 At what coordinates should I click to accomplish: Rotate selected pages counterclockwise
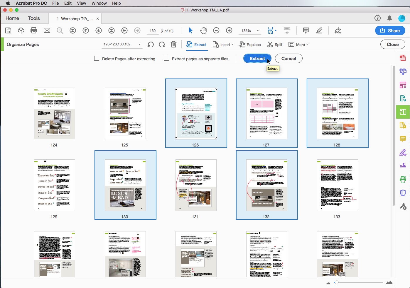151,45
